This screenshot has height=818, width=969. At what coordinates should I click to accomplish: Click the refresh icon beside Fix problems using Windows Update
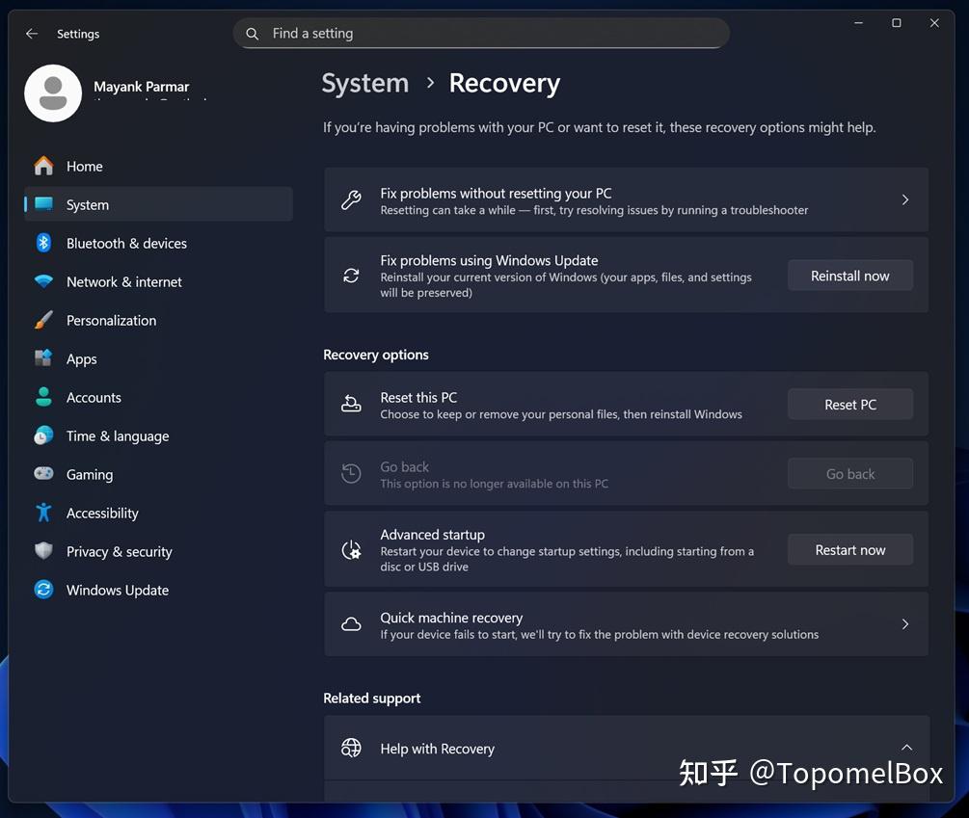[x=351, y=276]
